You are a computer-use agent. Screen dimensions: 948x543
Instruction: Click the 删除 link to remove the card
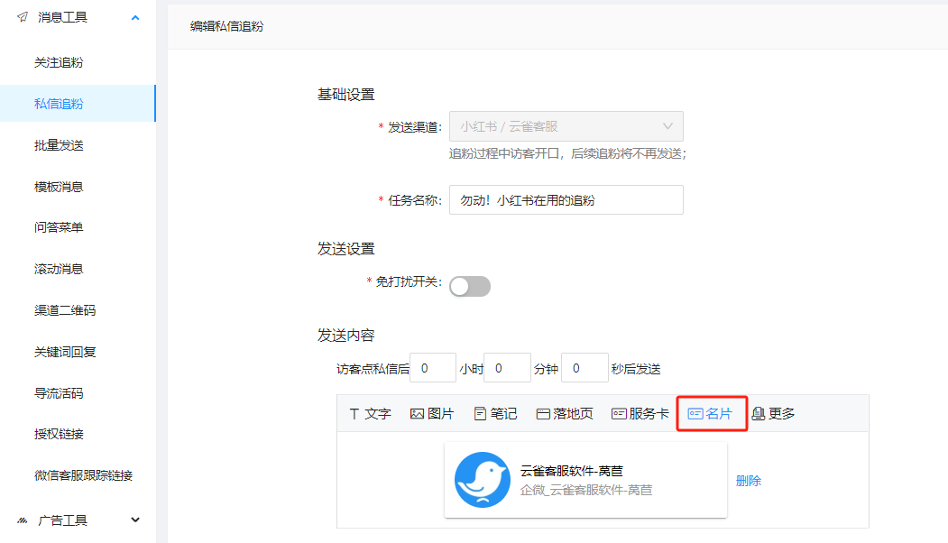point(748,480)
